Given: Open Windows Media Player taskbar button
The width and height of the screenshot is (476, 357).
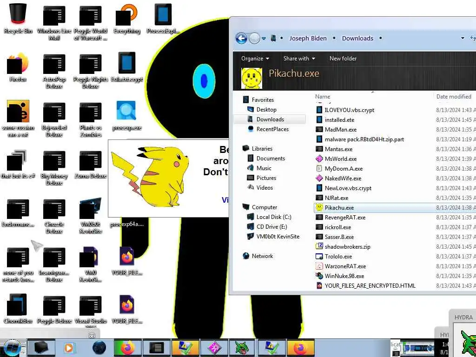Looking at the screenshot, I should click(69, 348).
